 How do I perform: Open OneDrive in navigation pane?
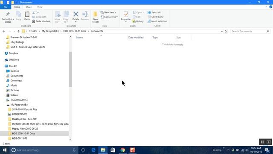point(14,60)
